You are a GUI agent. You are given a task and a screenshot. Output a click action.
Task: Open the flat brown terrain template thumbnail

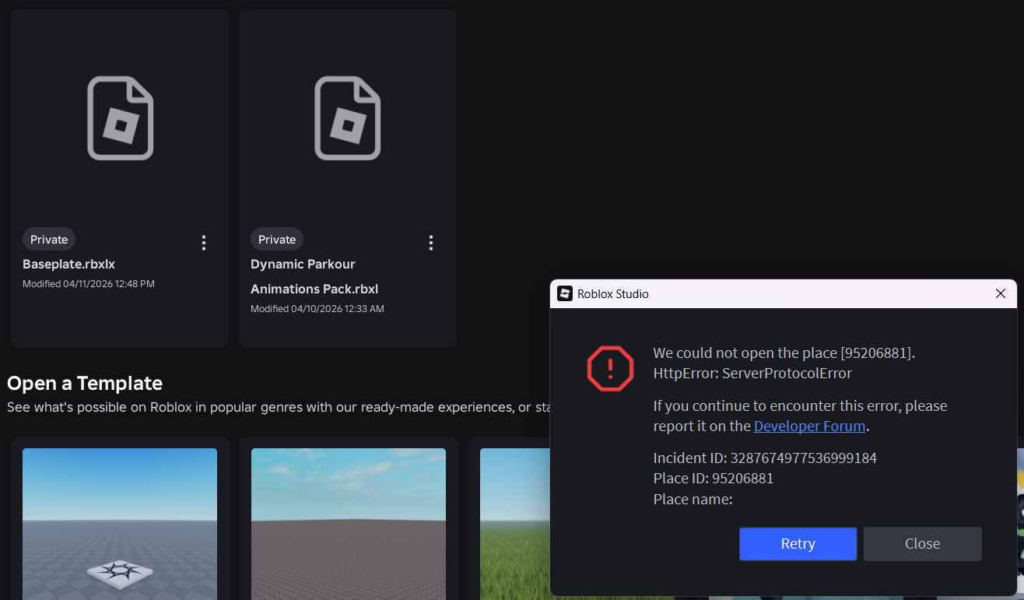pyautogui.click(x=349, y=524)
